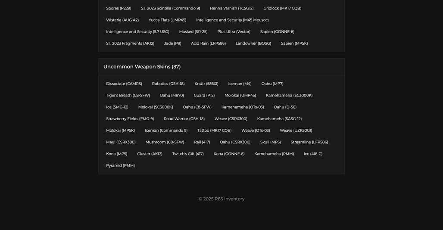This screenshot has height=230, width=443.
Task: Select the Gridlock (MK17 CQB) skin
Action: tap(282, 9)
